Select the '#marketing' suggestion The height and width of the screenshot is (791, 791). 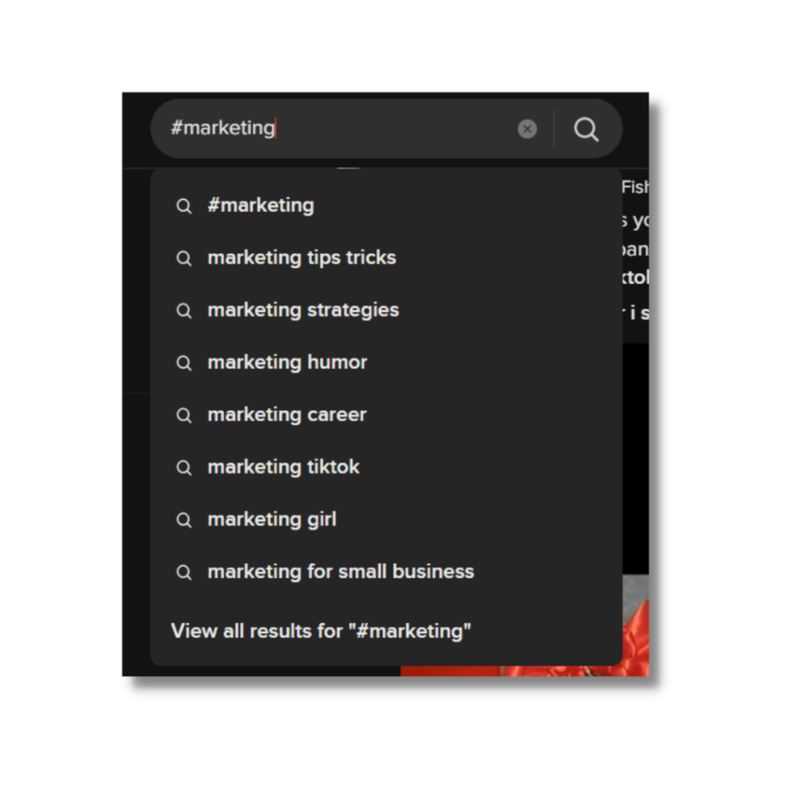[x=386, y=205]
